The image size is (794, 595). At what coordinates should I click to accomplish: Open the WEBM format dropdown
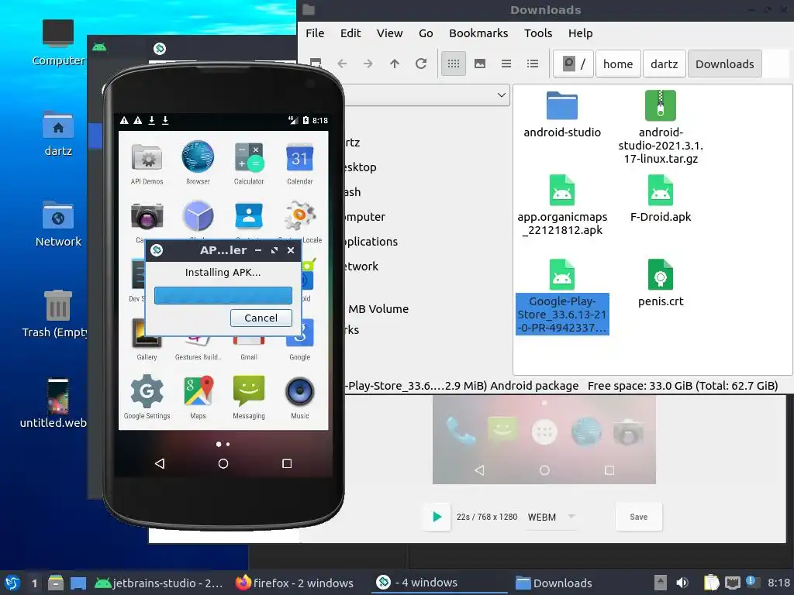[551, 517]
